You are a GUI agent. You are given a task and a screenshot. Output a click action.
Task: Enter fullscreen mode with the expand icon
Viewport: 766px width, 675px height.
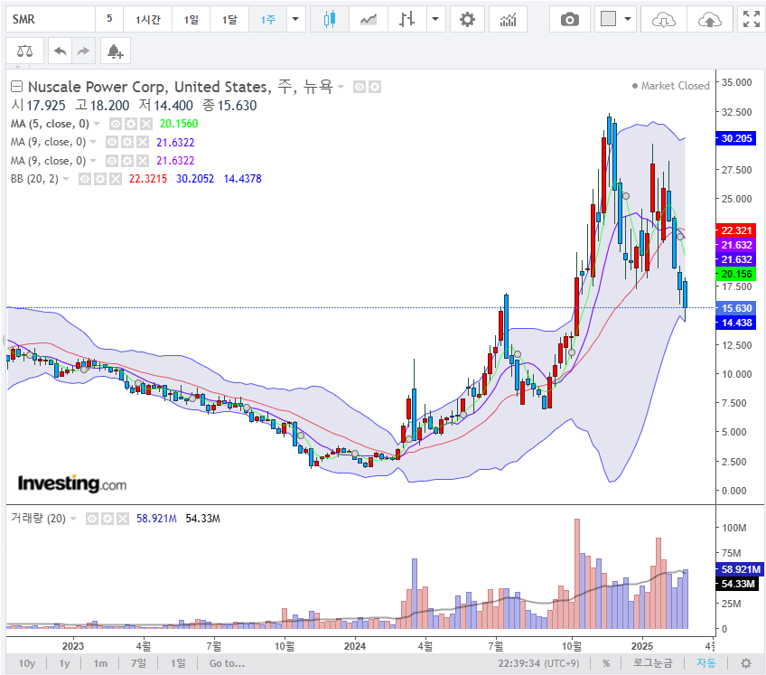(x=751, y=20)
